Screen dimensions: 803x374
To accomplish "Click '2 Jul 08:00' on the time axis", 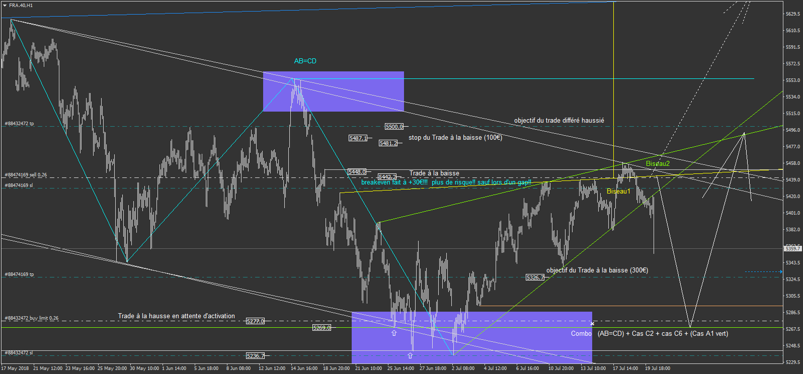I will coord(463,368).
